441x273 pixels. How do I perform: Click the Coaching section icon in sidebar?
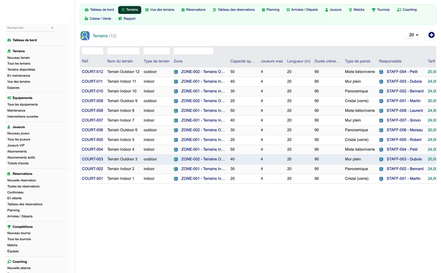click(x=9, y=262)
